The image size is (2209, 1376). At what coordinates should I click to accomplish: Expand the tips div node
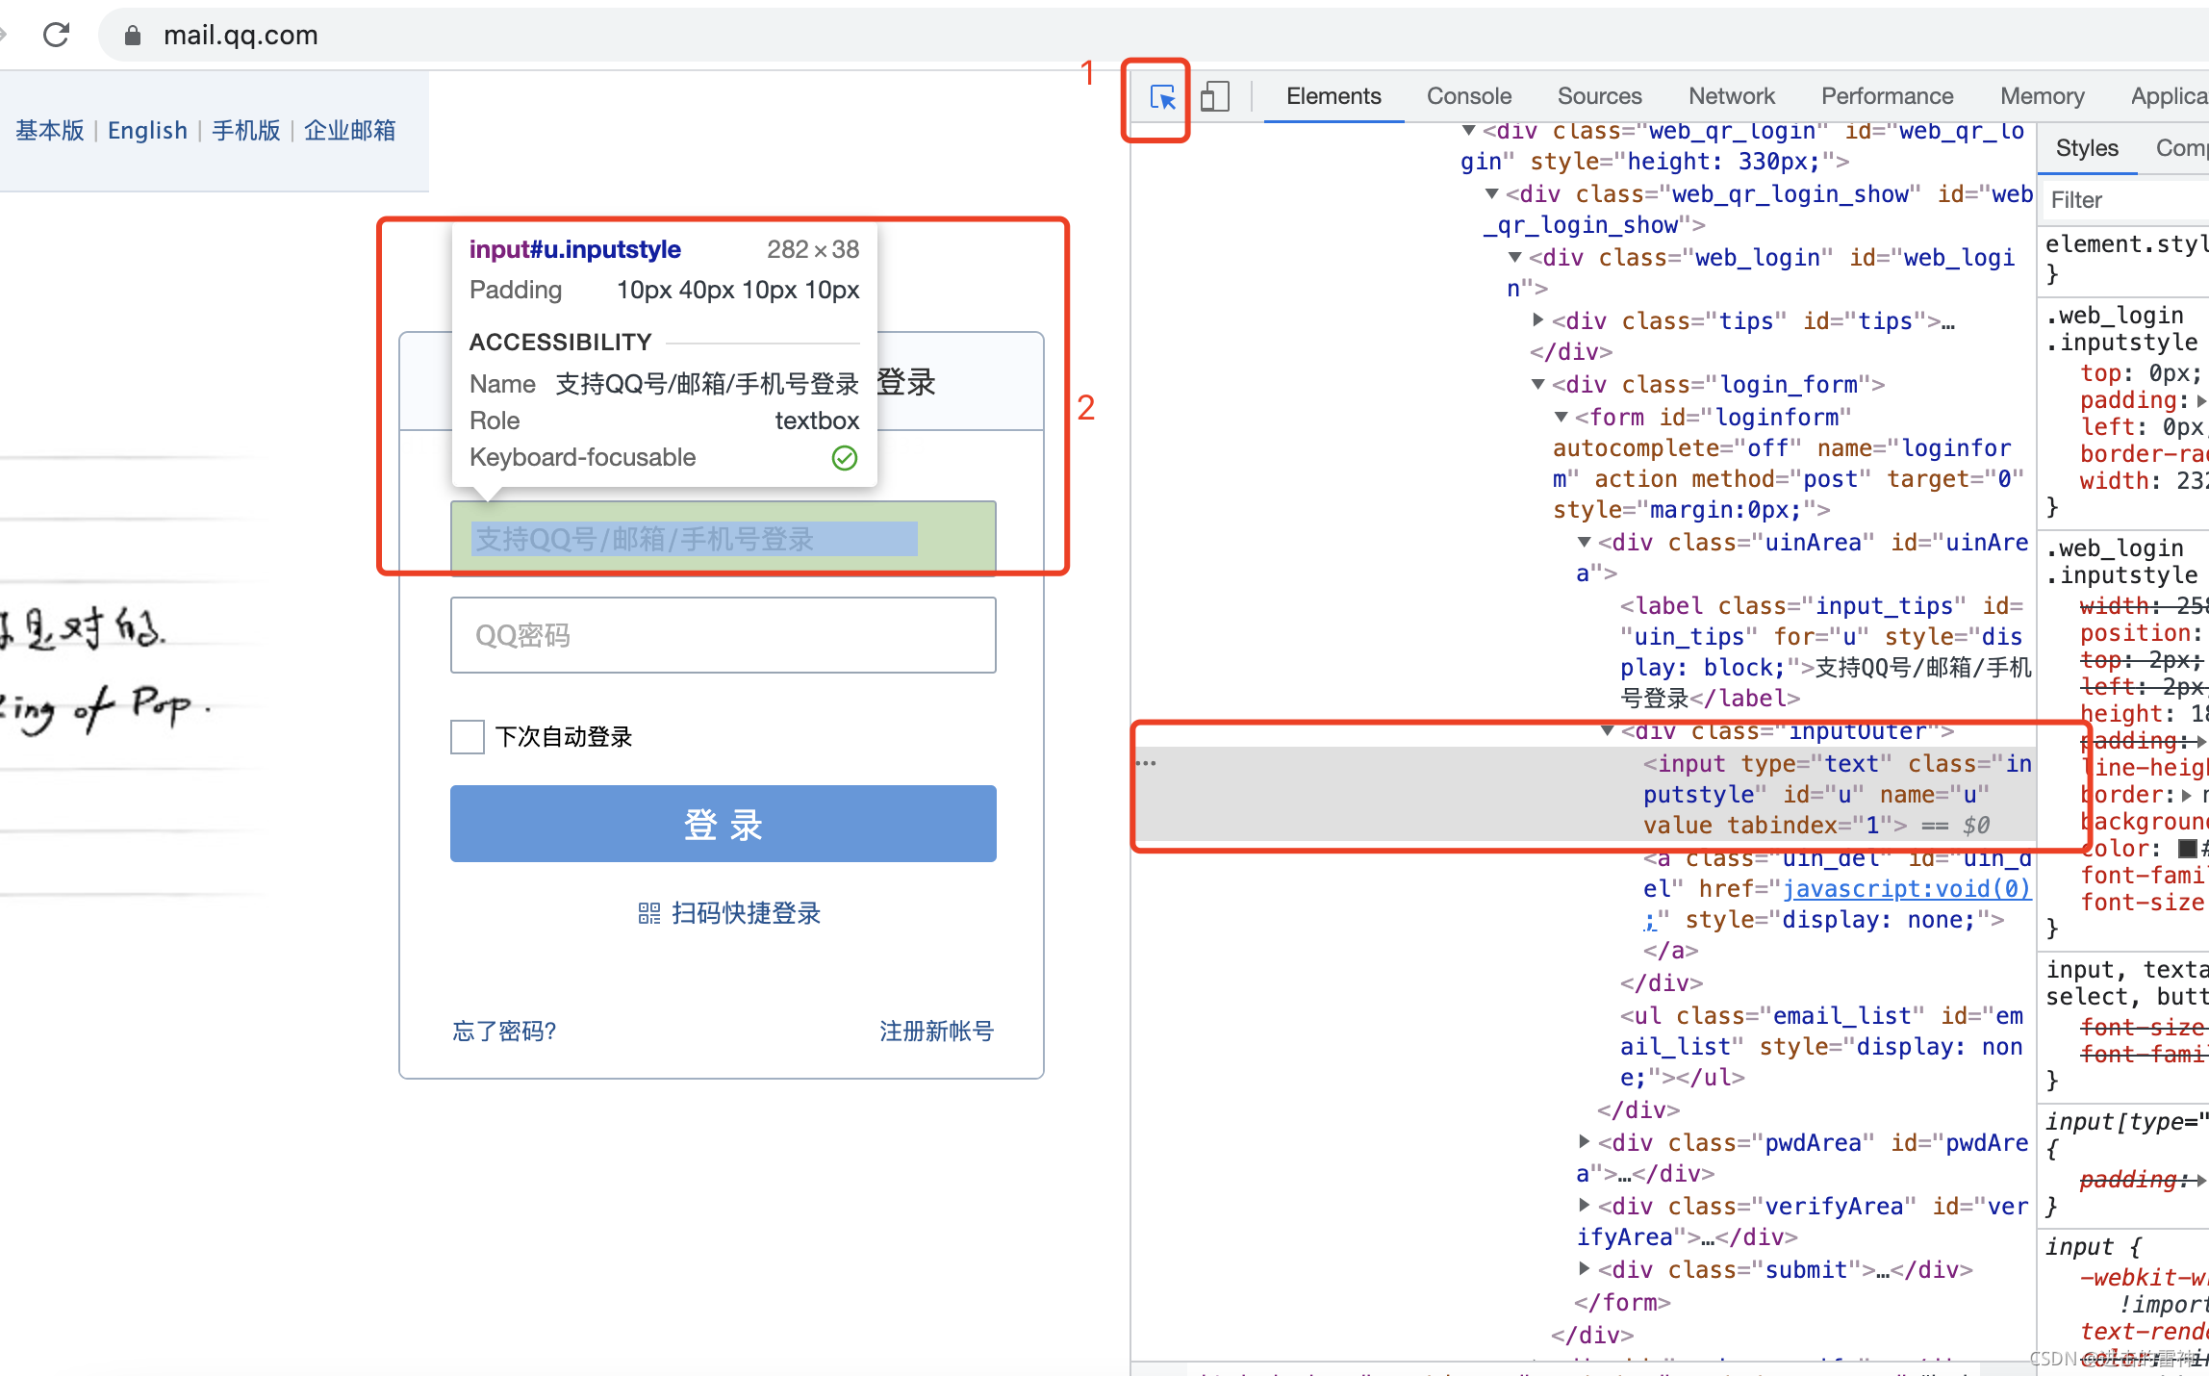(1537, 320)
